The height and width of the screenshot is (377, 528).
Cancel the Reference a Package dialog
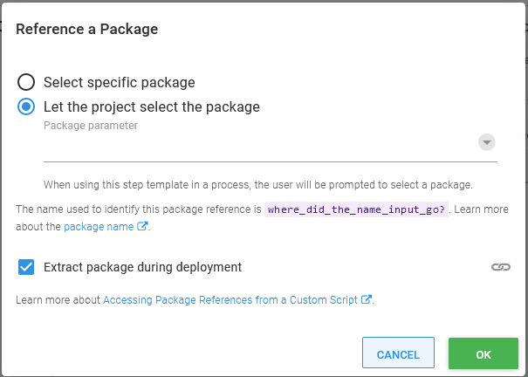point(398,353)
